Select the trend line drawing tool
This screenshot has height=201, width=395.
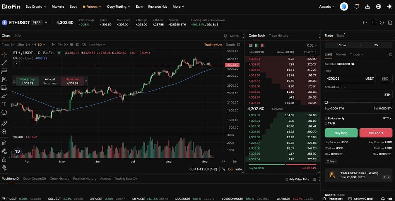tap(4, 63)
